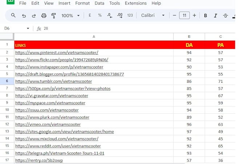Toggle strikethrough formatting
The image size is (247, 164).
[226, 15]
